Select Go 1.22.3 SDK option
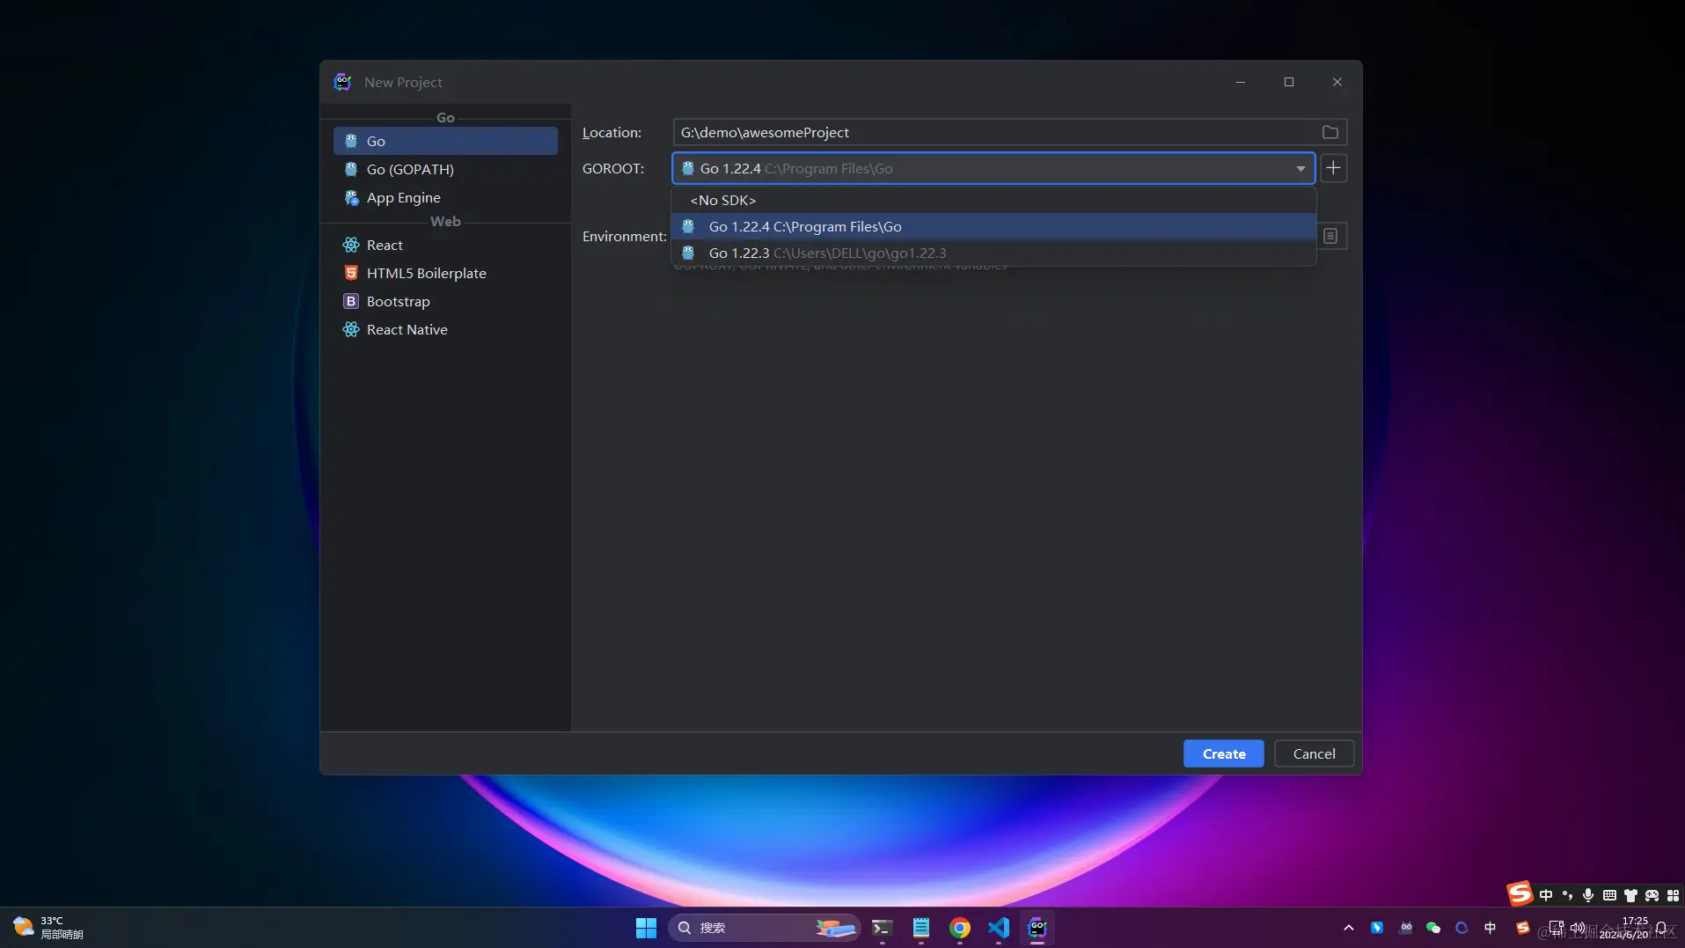Viewport: 1685px width, 948px height. coord(993,253)
